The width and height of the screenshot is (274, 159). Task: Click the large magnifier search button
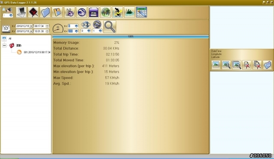[110, 27]
